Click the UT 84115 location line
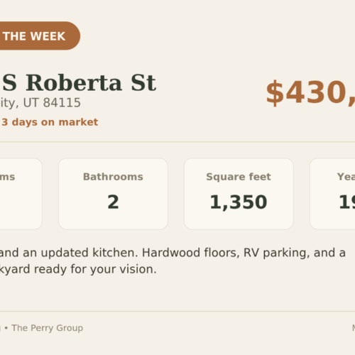The image size is (355, 355). [40, 102]
